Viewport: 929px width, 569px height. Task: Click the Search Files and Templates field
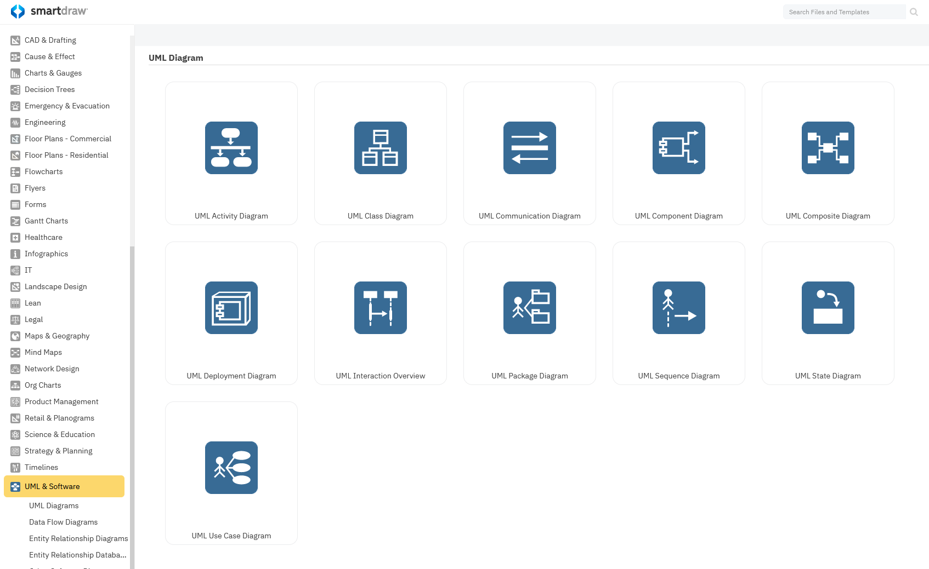click(x=843, y=12)
